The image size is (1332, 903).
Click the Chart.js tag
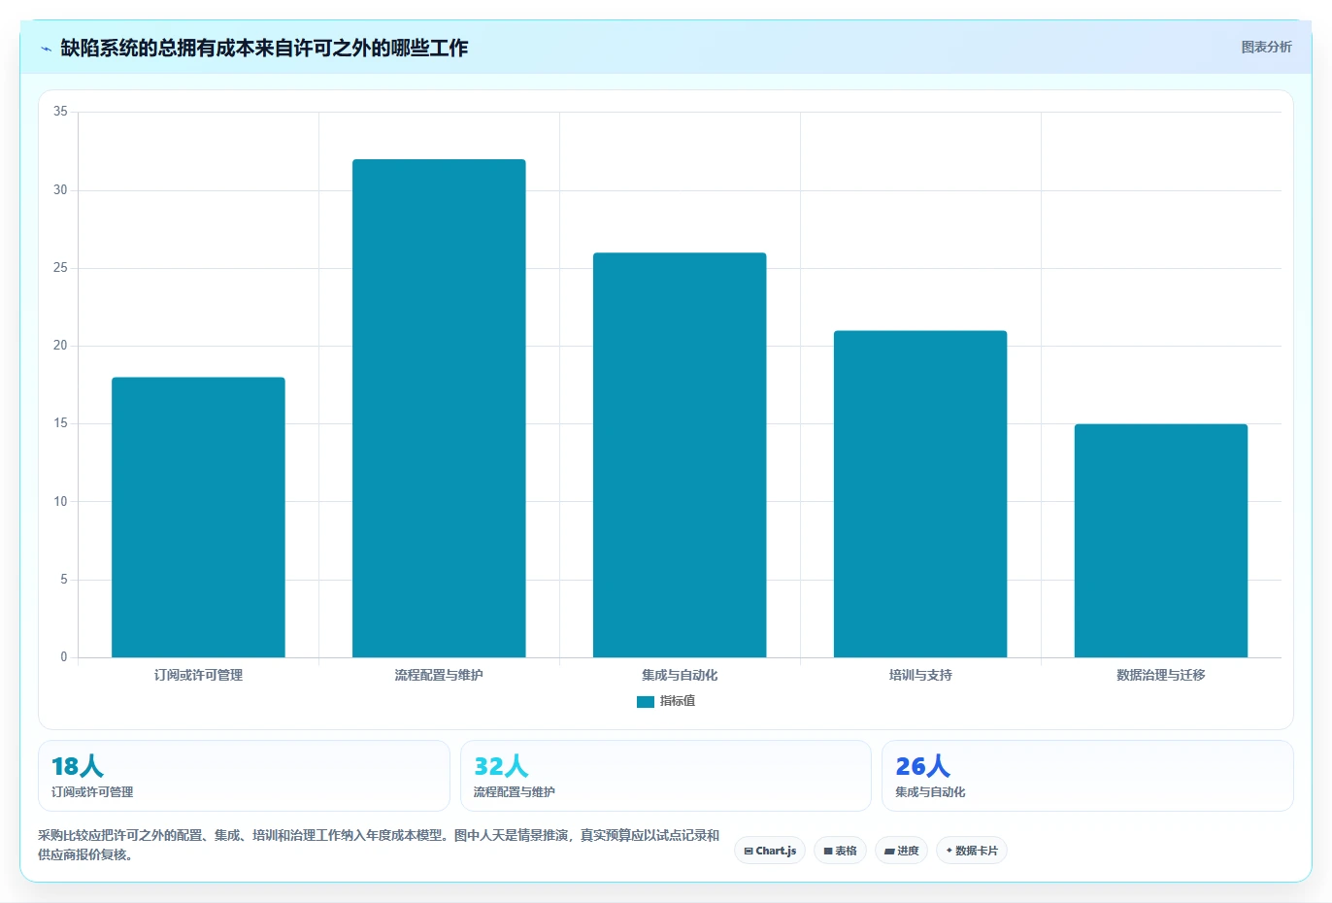770,851
